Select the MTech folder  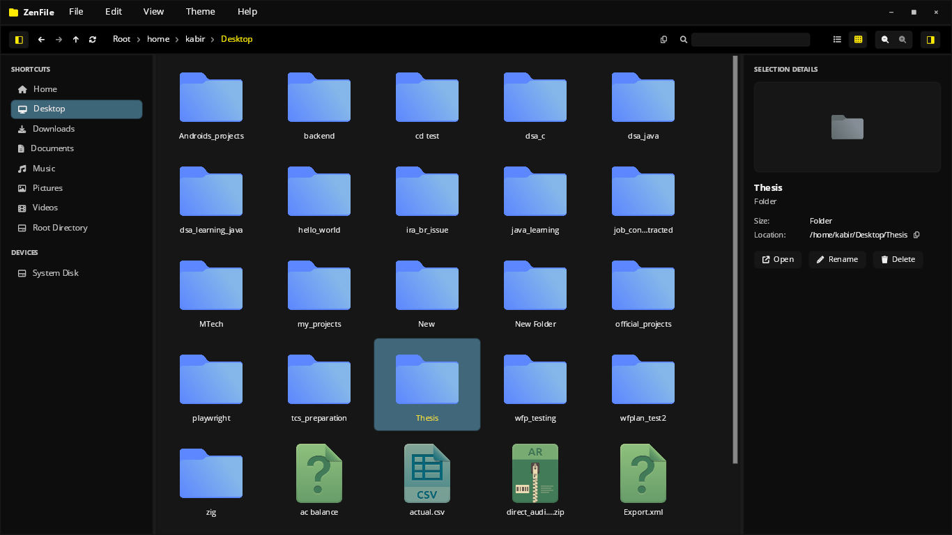tap(211, 291)
